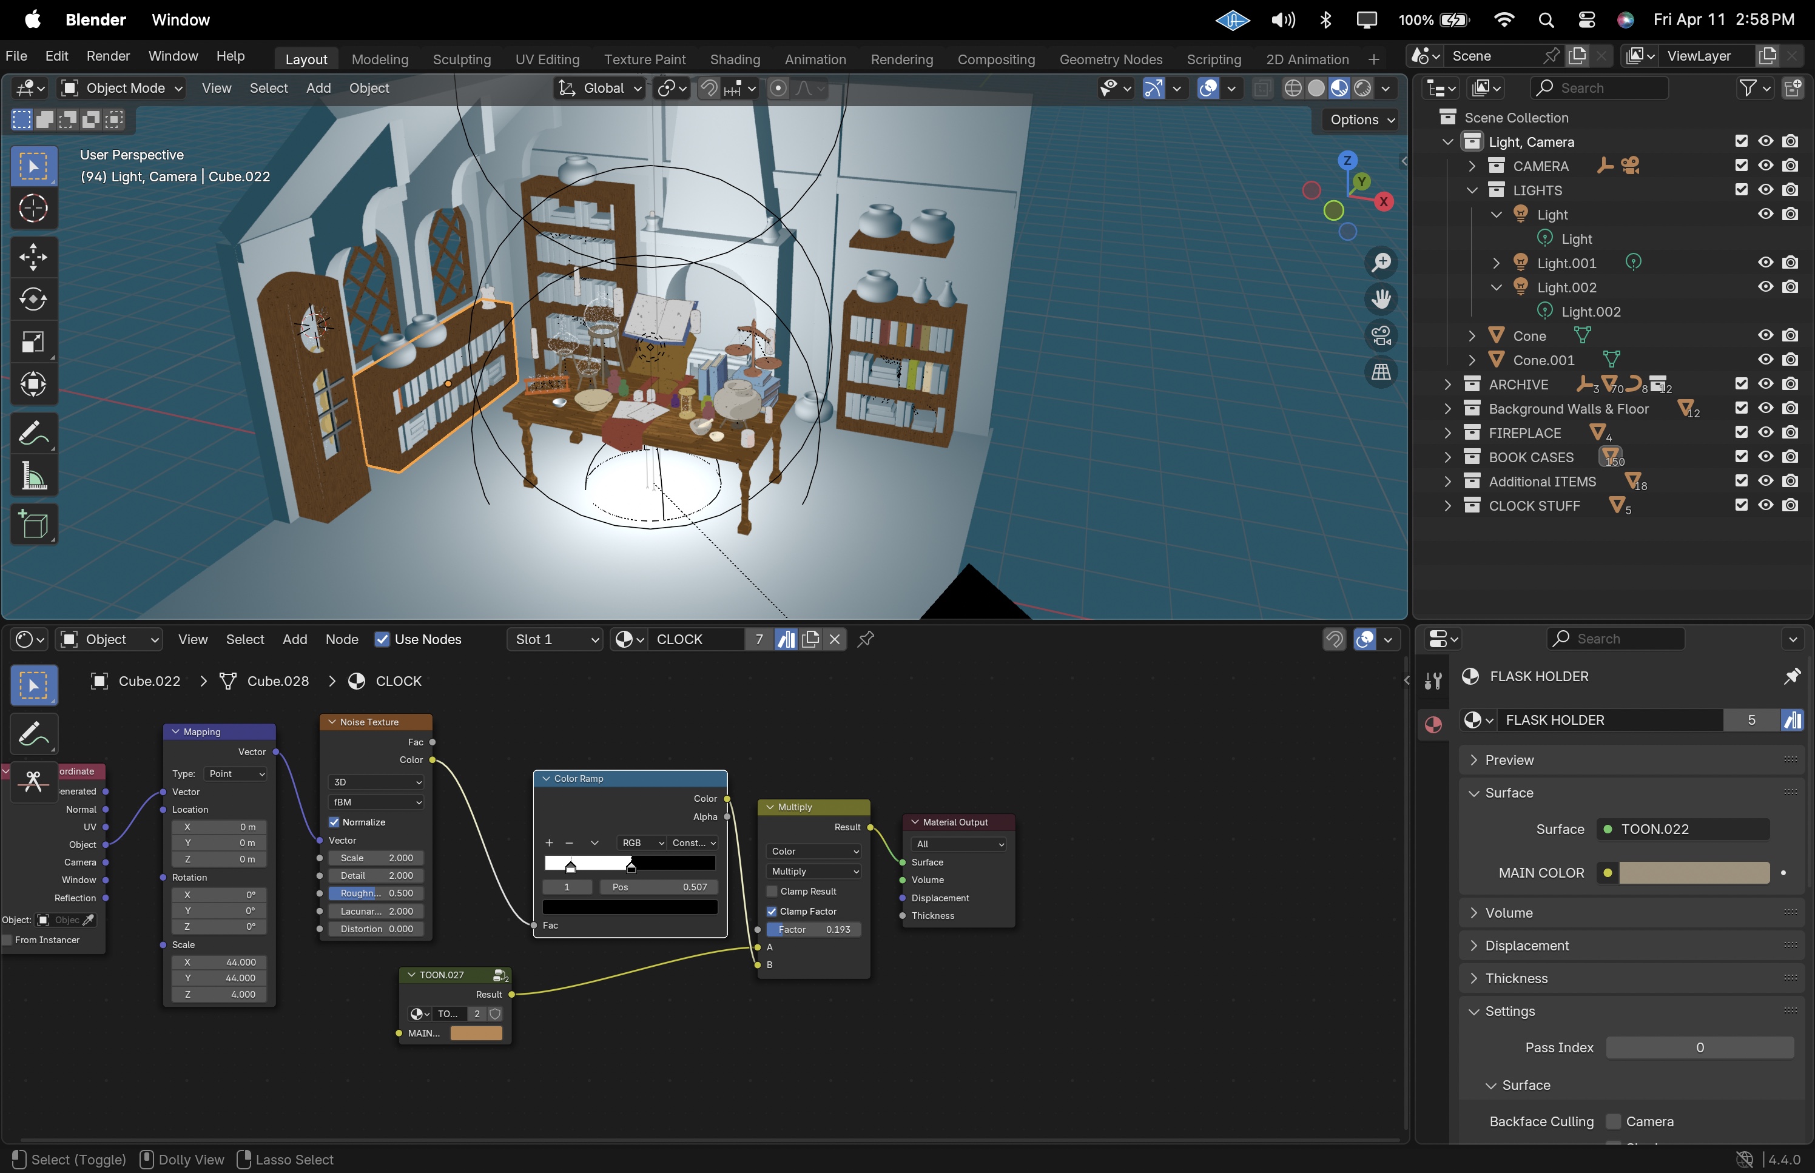Disable rendering for BOOK CASES collection

click(x=1791, y=457)
